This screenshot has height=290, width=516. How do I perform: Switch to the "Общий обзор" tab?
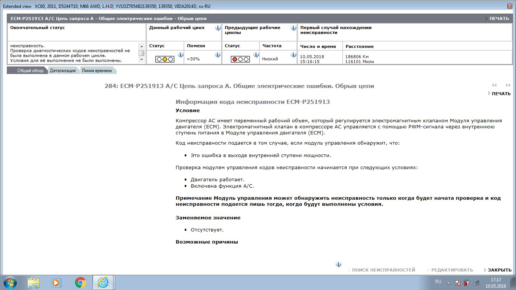point(28,71)
